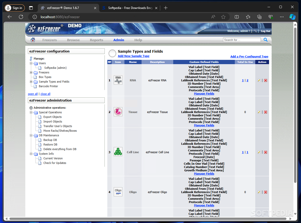
Task: Go to the ezFreezer home icon
Action: pos(33,40)
